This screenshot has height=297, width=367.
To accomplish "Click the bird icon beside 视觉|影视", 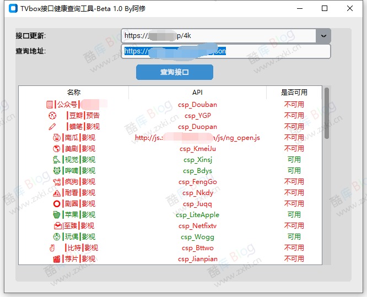I will (x=57, y=160).
